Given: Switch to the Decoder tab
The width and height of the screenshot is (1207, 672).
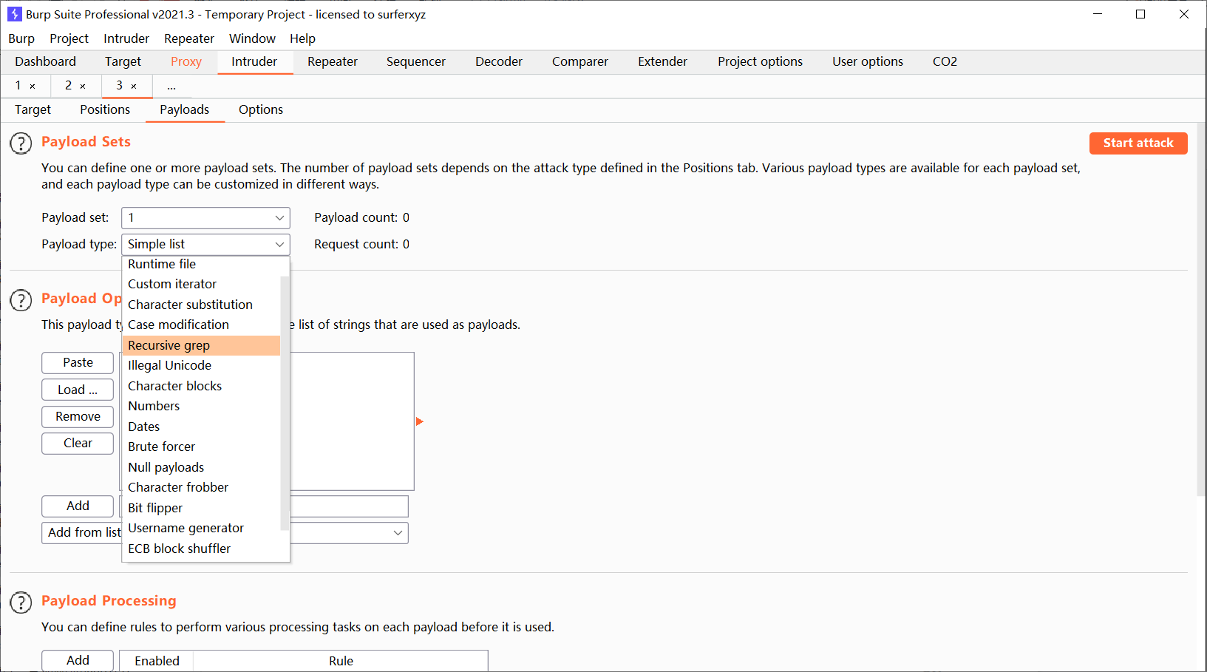Looking at the screenshot, I should pos(499,62).
